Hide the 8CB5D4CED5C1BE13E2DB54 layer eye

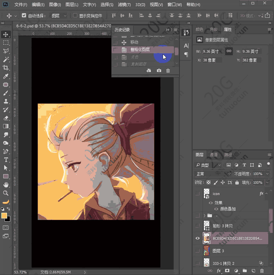click(x=198, y=238)
